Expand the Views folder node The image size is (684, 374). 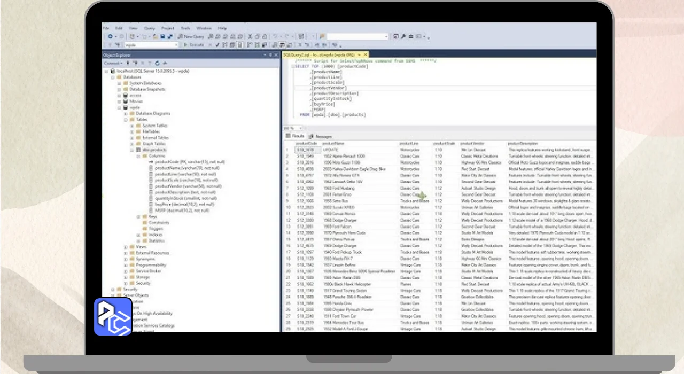[x=125, y=247]
